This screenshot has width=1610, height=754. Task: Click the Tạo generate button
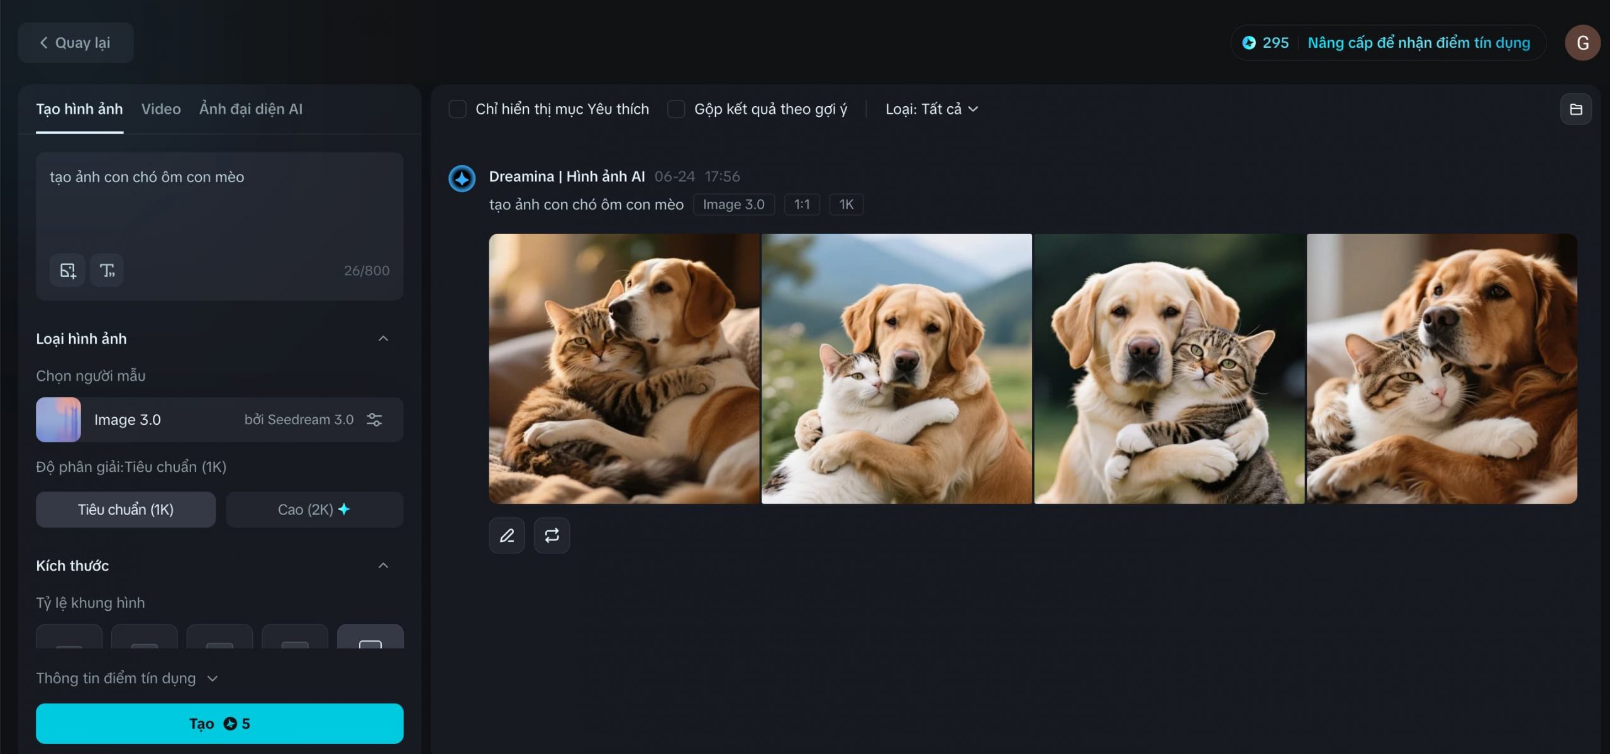(x=219, y=723)
